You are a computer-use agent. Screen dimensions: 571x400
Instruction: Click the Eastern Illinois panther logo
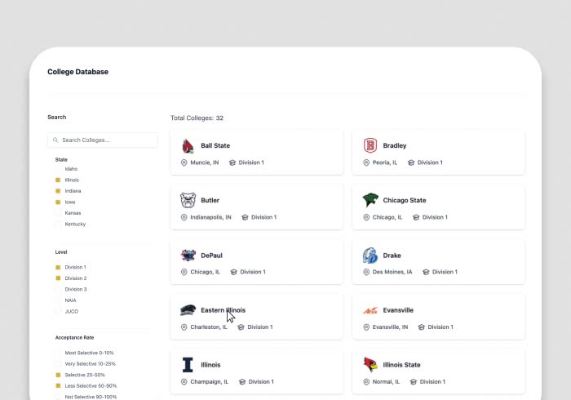coord(188,310)
